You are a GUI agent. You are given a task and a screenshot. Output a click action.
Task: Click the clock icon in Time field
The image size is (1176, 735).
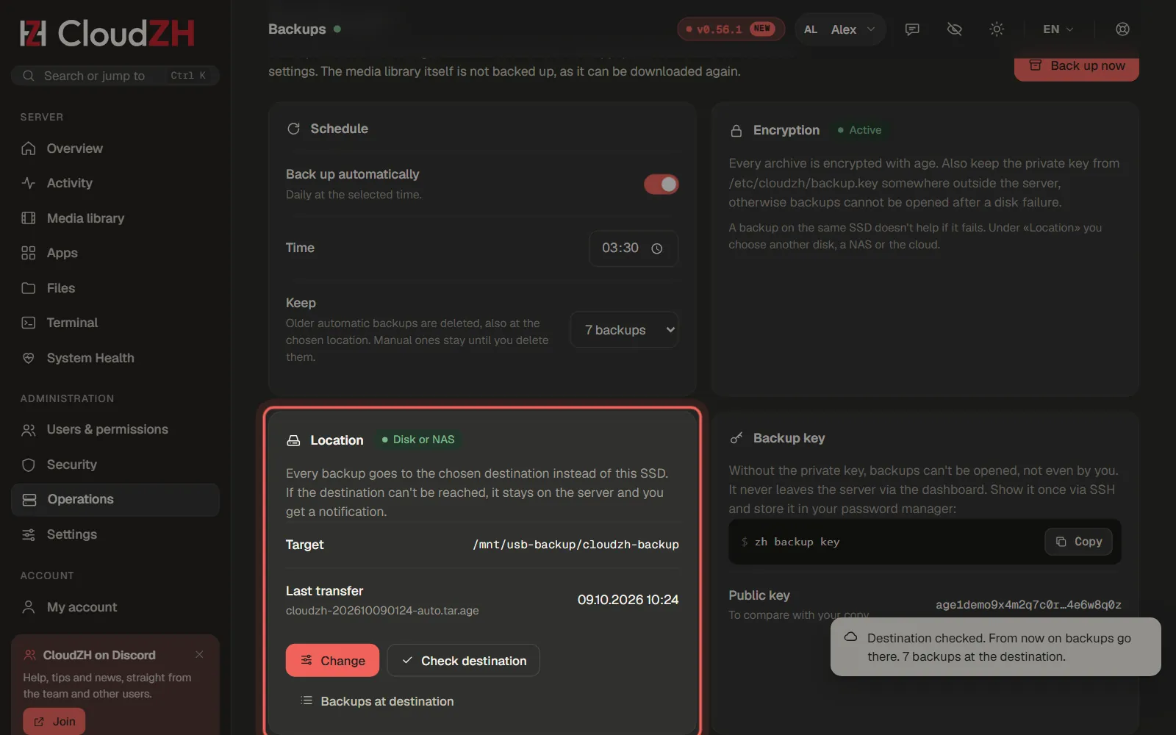coord(657,248)
